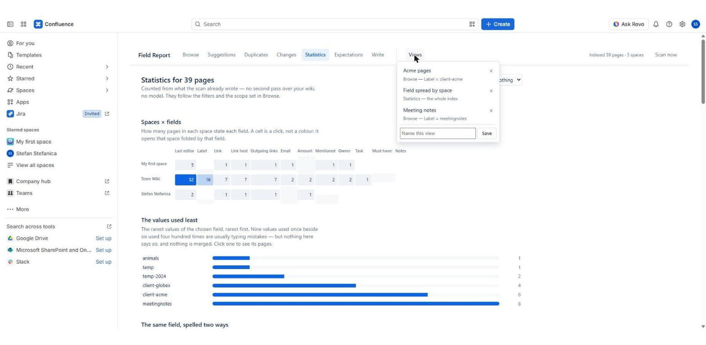Save the named view
This screenshot has width=706, height=345.
[x=487, y=133]
